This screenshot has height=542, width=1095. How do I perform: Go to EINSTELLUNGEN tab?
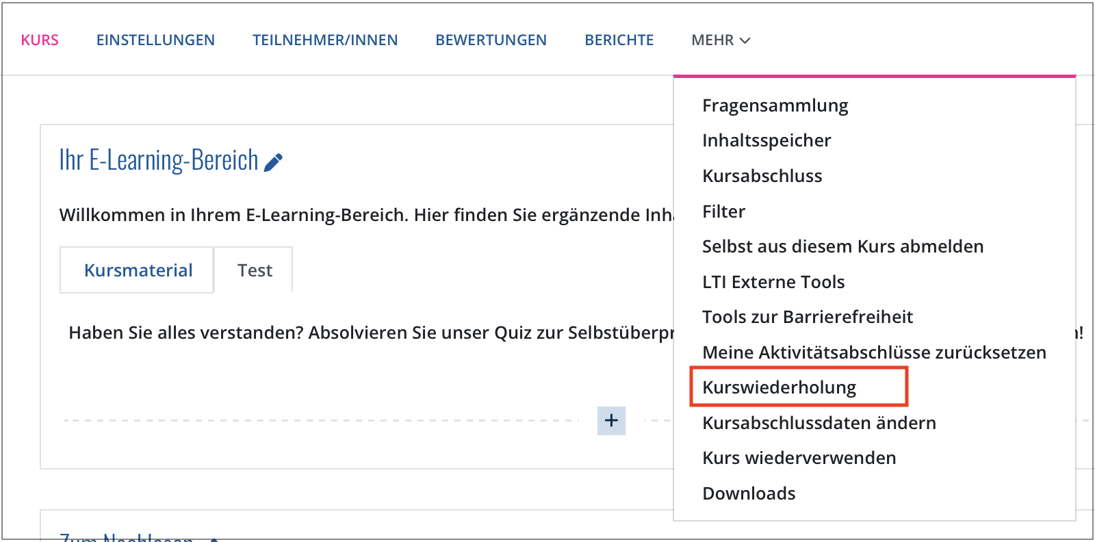click(x=155, y=40)
